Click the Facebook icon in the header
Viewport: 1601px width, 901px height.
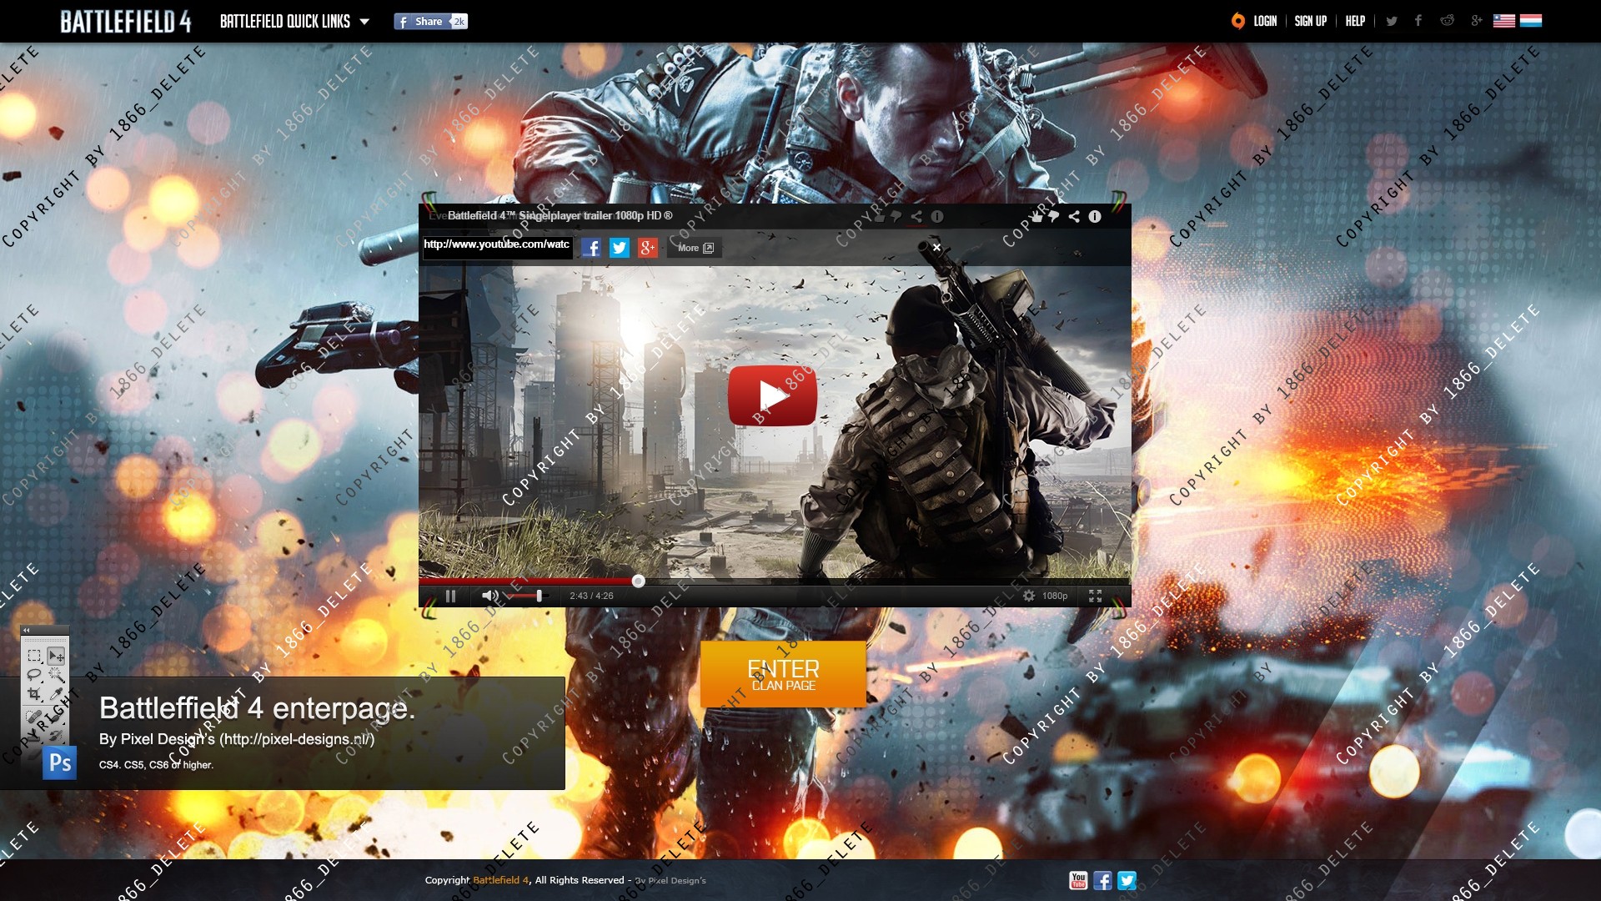click(x=1418, y=21)
